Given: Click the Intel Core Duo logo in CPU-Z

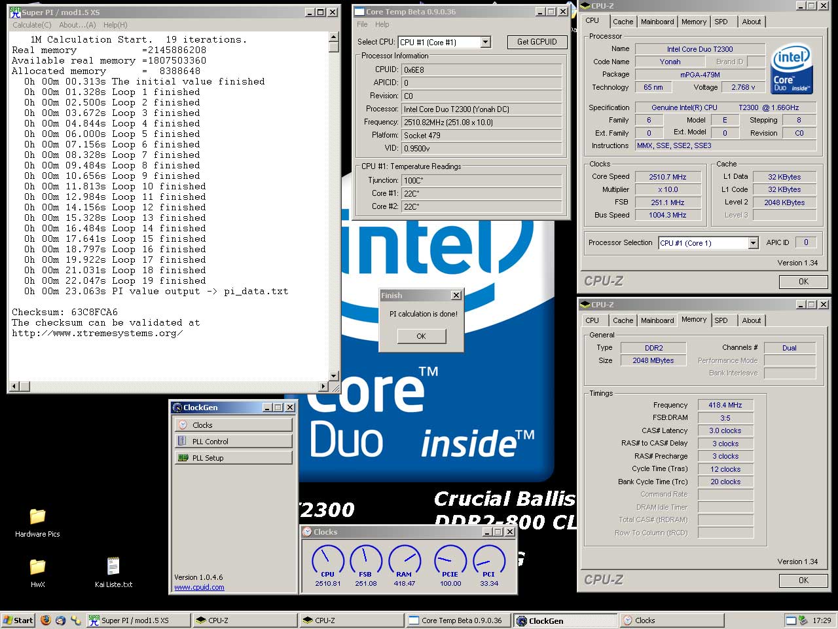Looking at the screenshot, I should coord(792,68).
